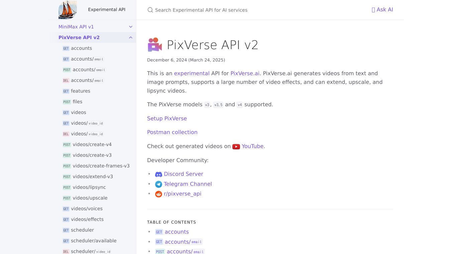The image size is (452, 254).
Task: Open GET videos/effects in the sidebar
Action: (x=83, y=219)
